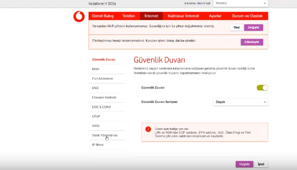Open the Durum ve Destek tab
This screenshot has width=297, height=170.
pyautogui.click(x=247, y=16)
